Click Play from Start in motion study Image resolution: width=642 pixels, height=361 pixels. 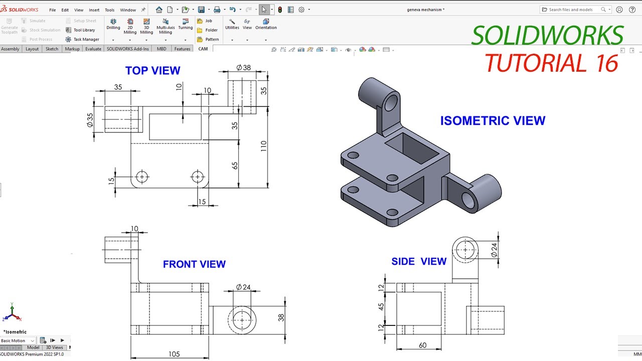pos(53,340)
